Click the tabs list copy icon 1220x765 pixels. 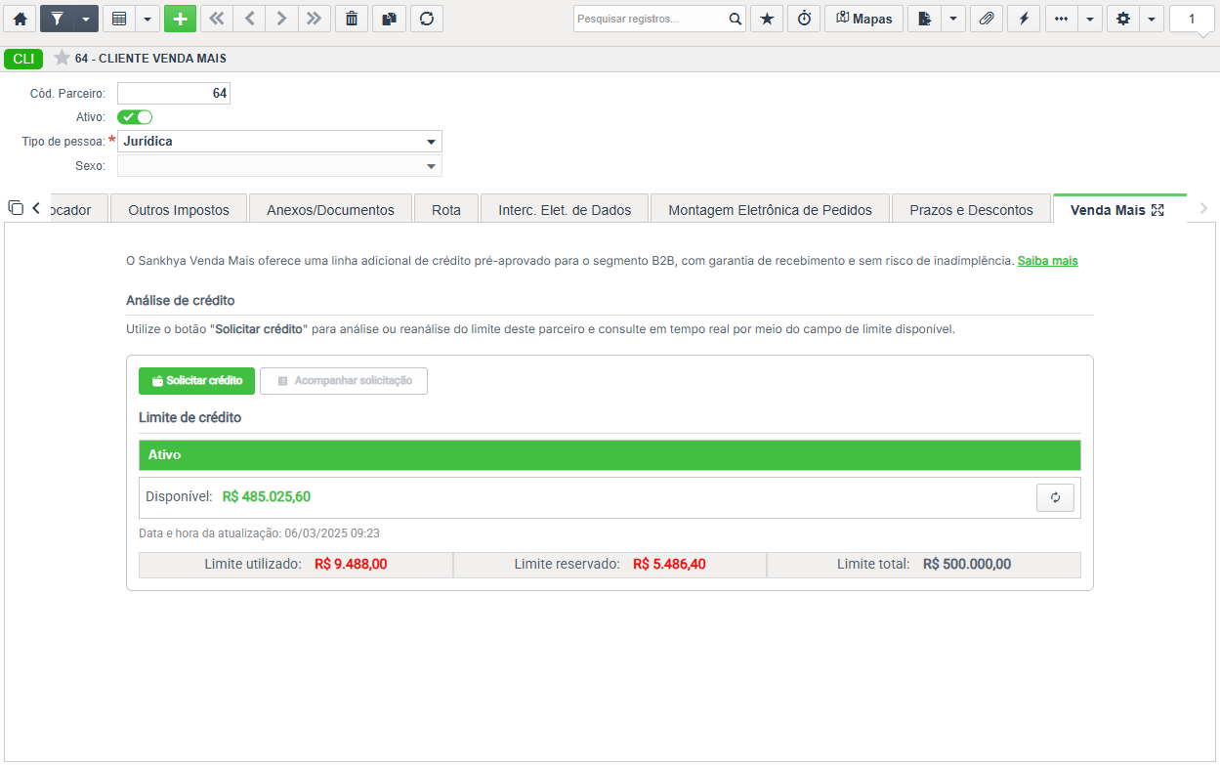point(16,208)
